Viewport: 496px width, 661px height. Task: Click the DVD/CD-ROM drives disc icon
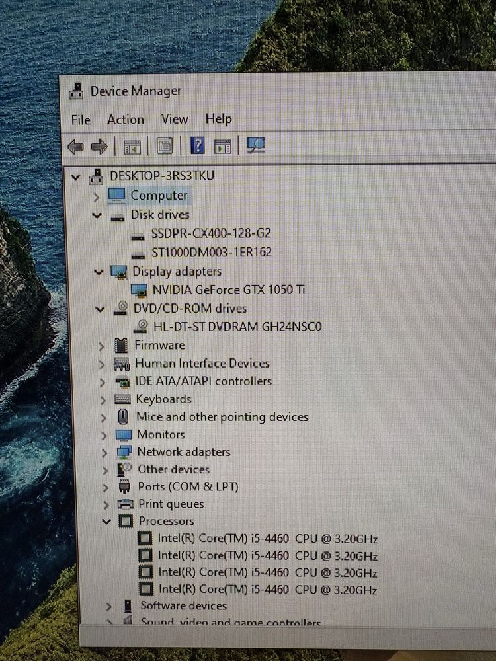click(x=121, y=308)
